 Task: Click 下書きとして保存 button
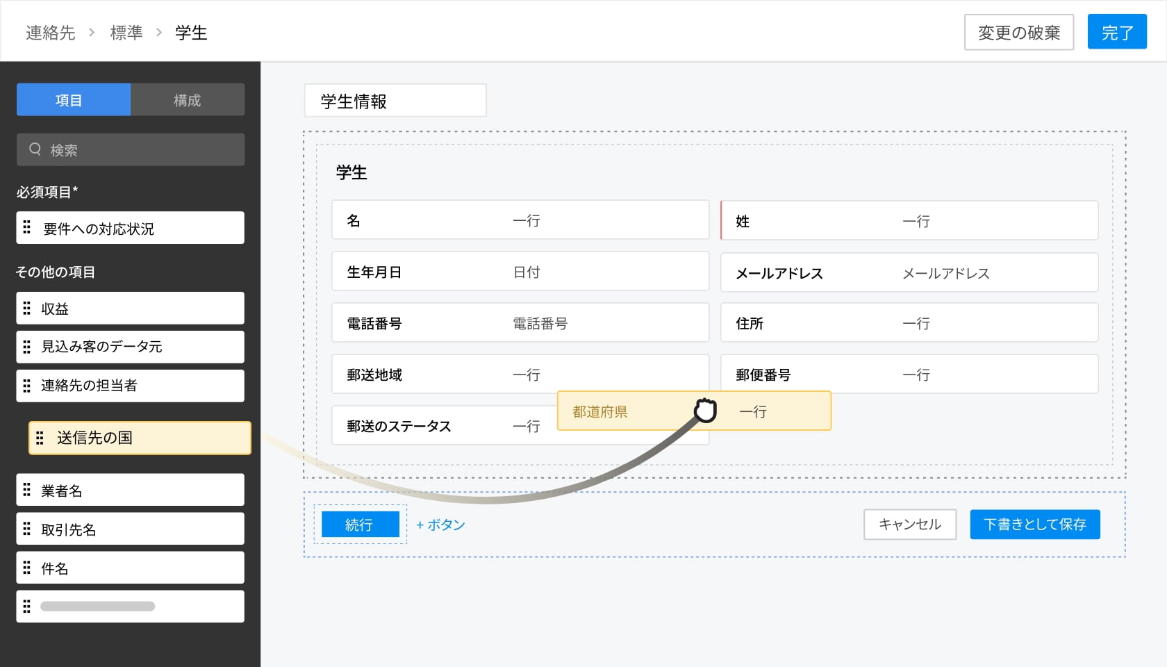(x=1035, y=525)
